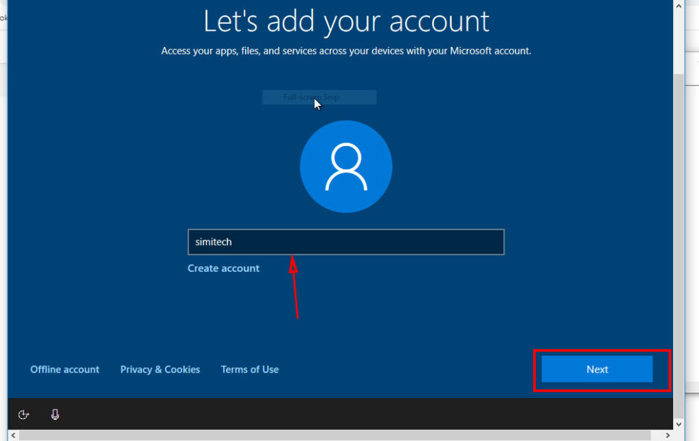This screenshot has height=441, width=699.
Task: Click the Full-screen Snip option
Action: [319, 96]
